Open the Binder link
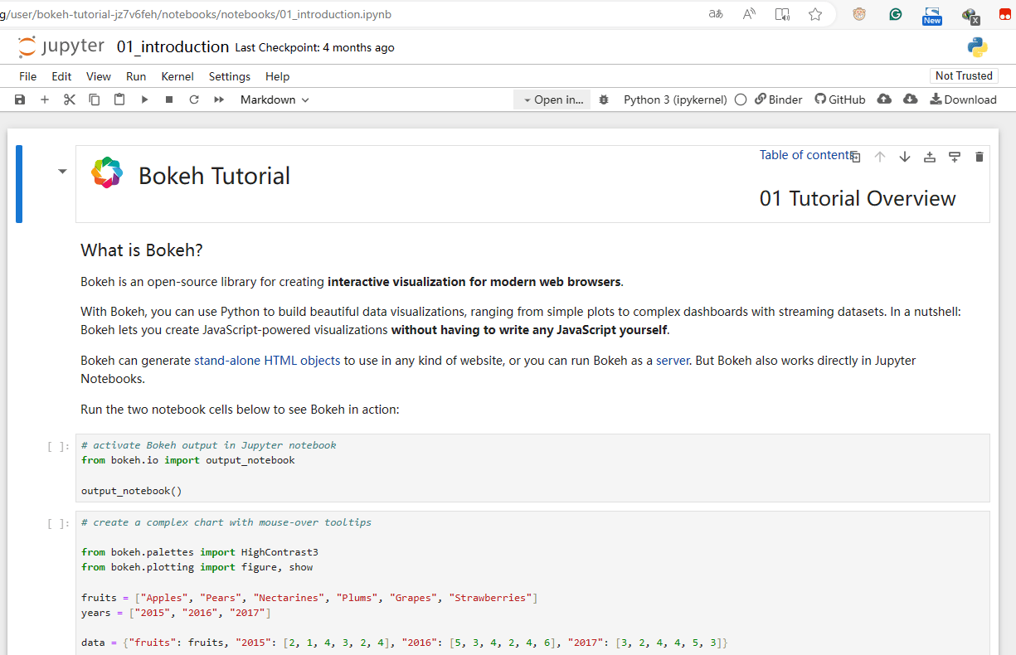1016x655 pixels. [778, 99]
